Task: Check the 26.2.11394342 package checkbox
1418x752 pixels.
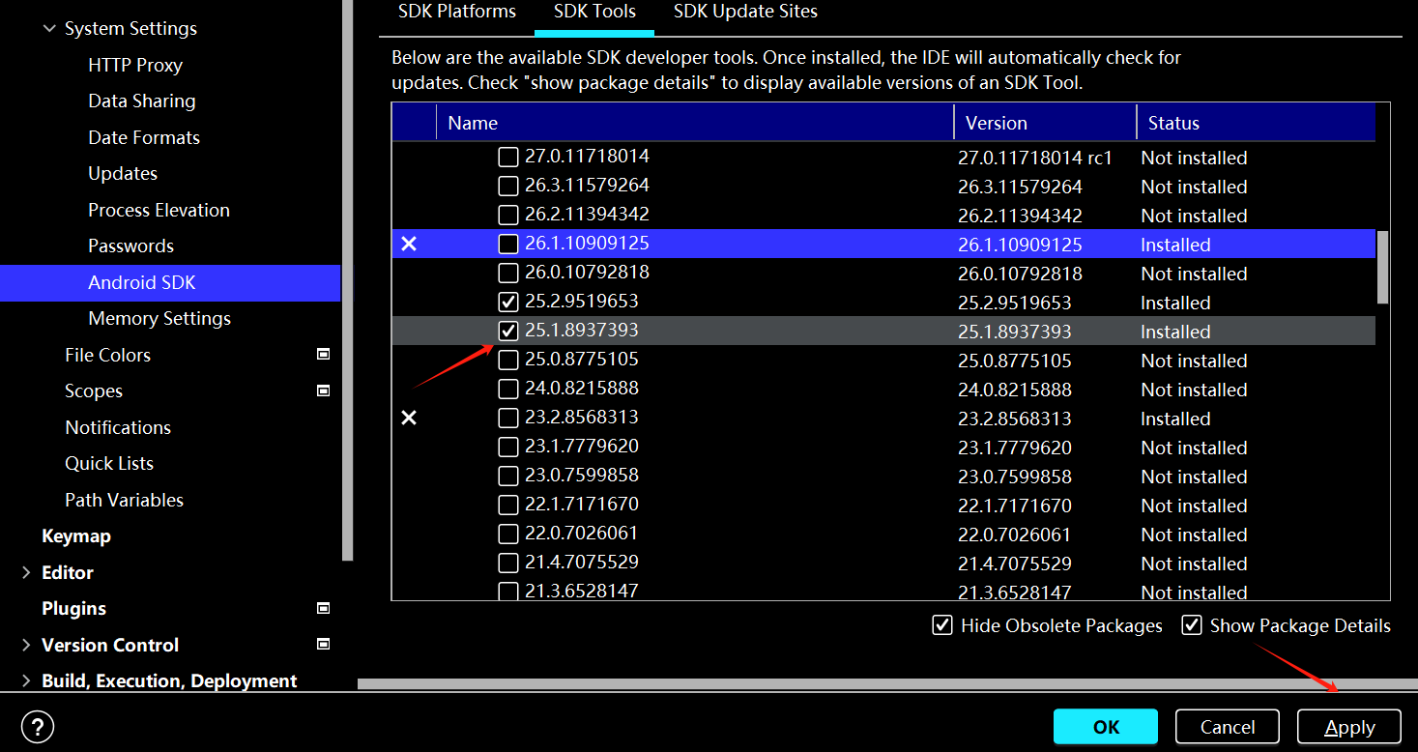Action: 508,215
